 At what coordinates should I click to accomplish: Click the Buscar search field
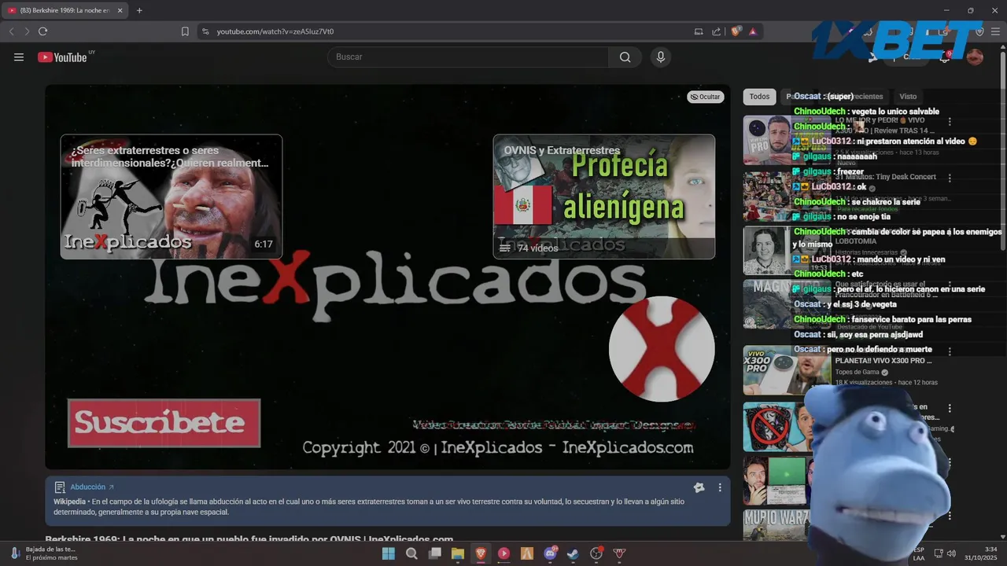coord(468,57)
